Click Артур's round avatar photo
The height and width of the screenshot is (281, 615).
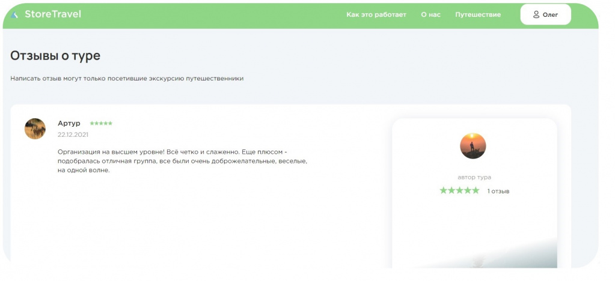coord(35,128)
